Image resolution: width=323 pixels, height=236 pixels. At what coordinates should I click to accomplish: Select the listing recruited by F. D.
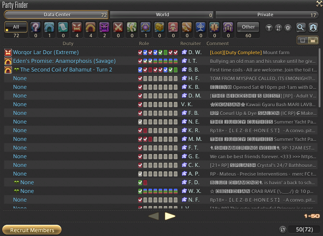coord(161,183)
